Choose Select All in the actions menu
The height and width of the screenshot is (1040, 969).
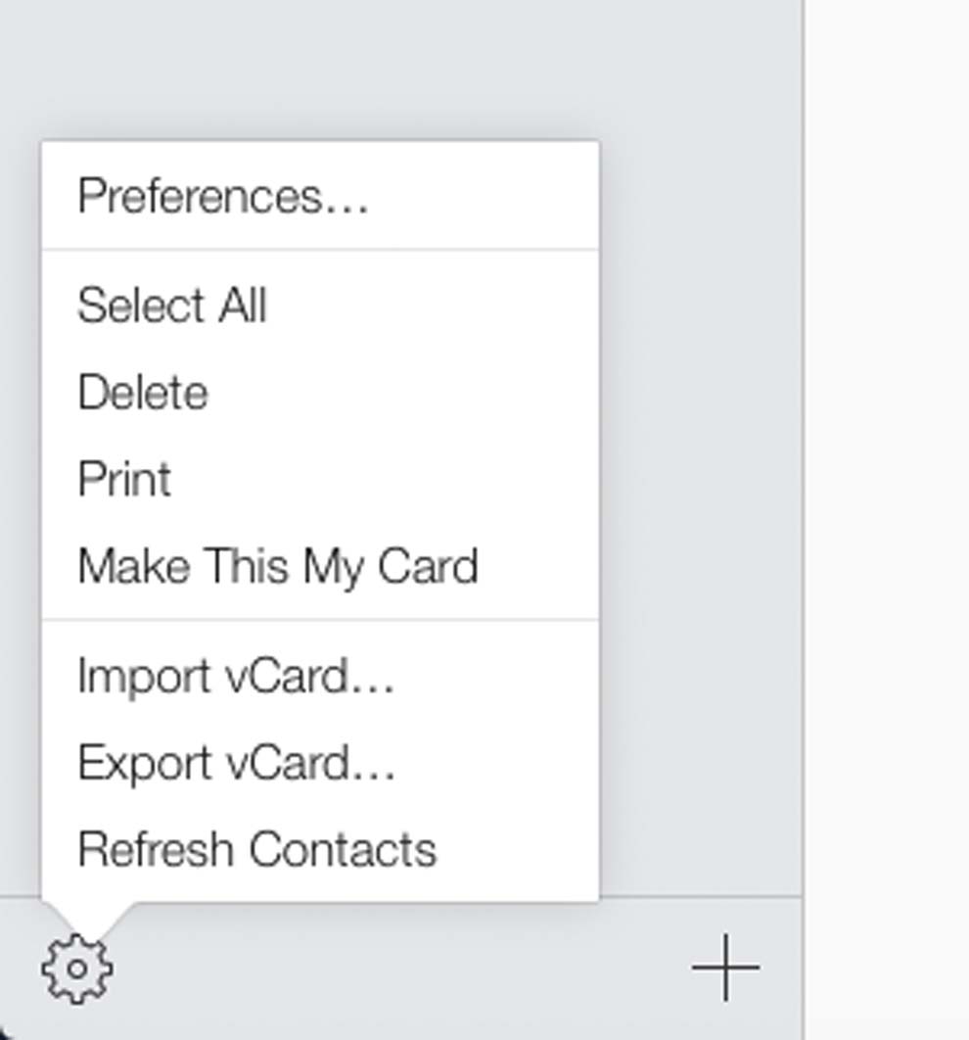[320, 306]
